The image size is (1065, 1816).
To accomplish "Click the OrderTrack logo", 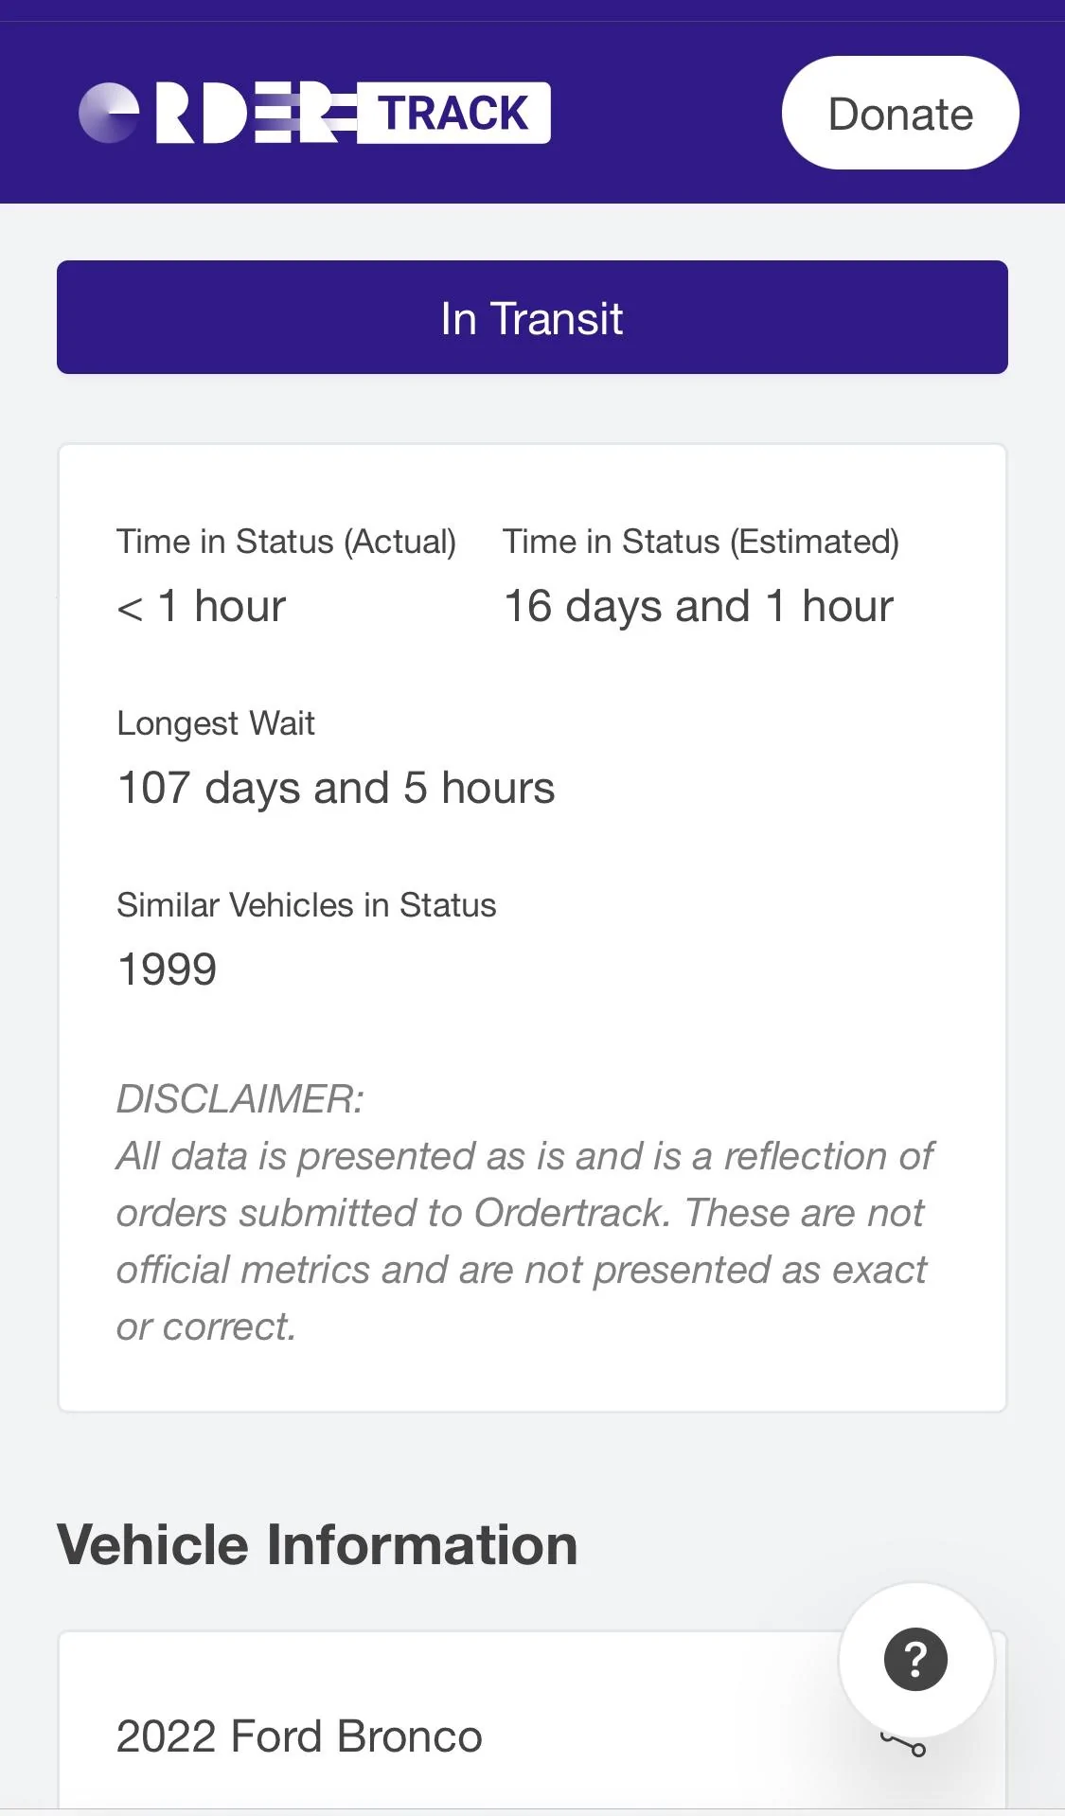I will [314, 113].
